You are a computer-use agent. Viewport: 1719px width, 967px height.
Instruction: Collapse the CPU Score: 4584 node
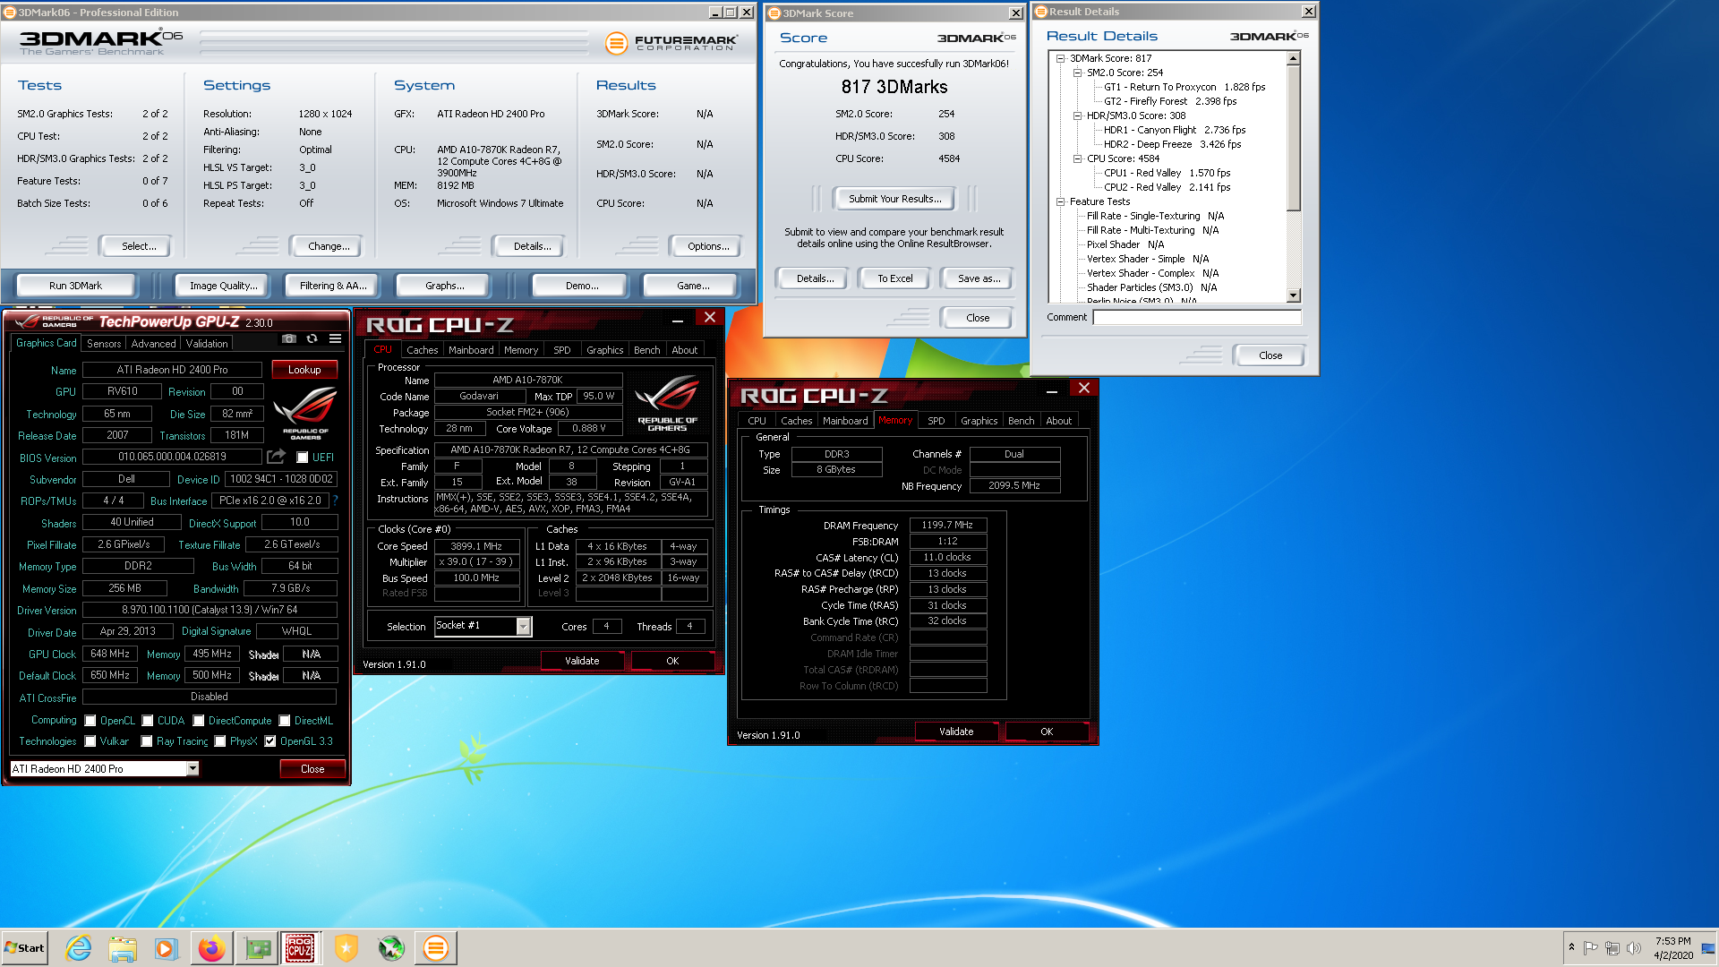tap(1077, 158)
